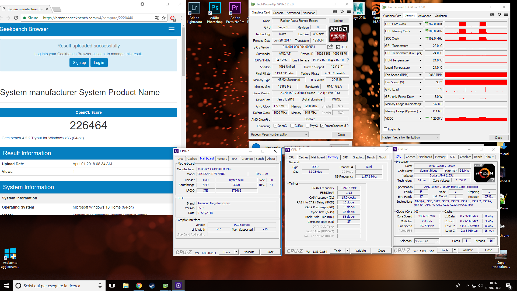This screenshot has width=517, height=291.
Task: Click volume icon in system tray
Action: (x=480, y=286)
